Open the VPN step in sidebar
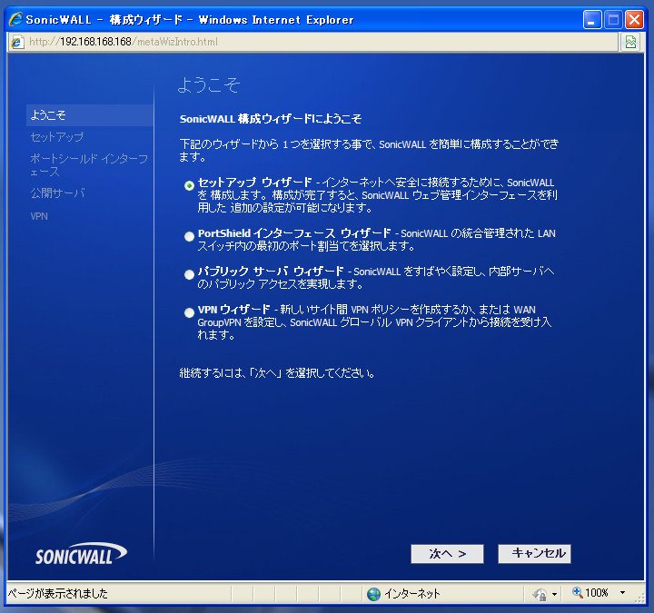 pos(39,216)
